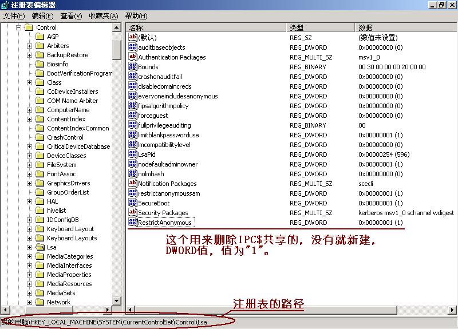Expand the ComputerName key
Screen dimensions: 458x329
click(x=30, y=110)
